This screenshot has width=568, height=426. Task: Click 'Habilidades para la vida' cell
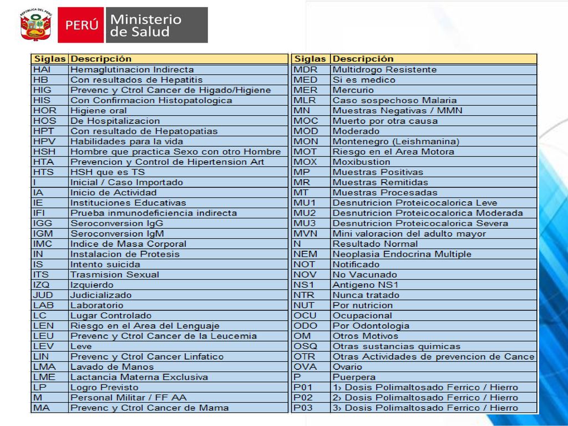[178, 141]
